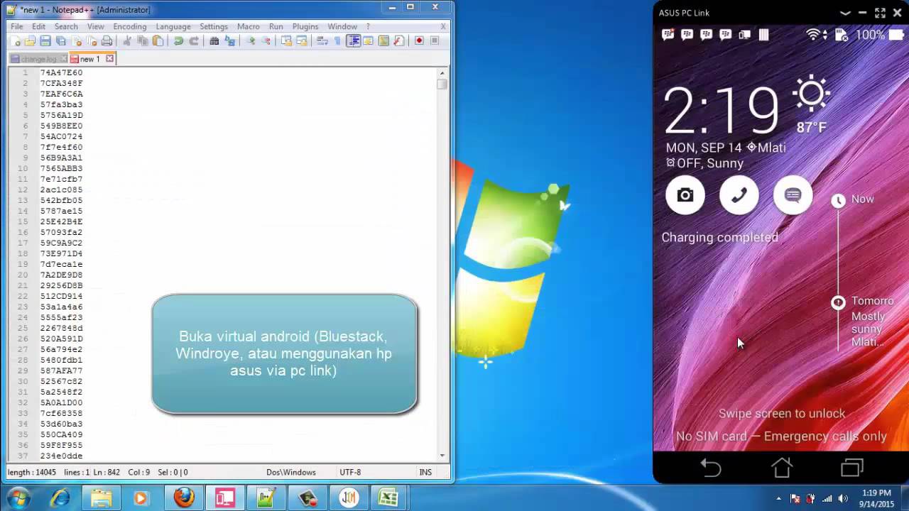Tap the sun weather icon on phone
Screen dimensions: 909x511
click(811, 94)
